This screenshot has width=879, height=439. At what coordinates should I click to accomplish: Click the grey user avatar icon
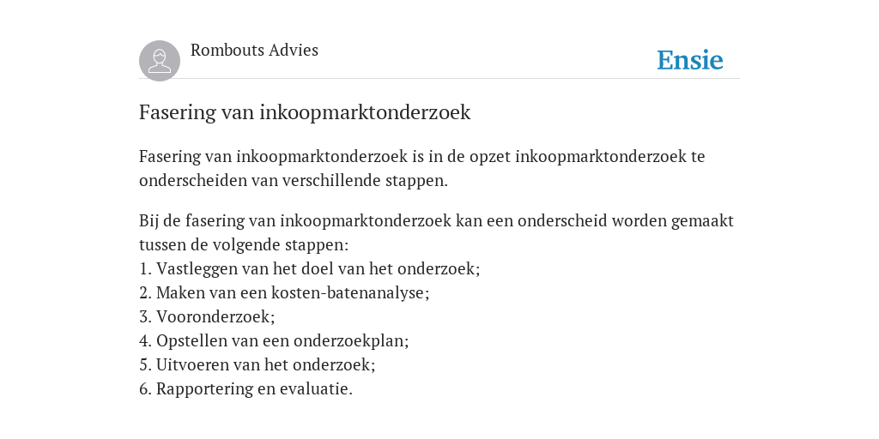coord(160,61)
